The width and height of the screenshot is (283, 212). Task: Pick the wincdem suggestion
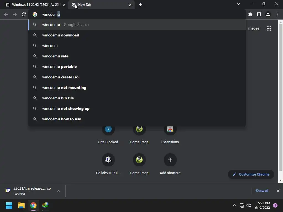click(137, 46)
